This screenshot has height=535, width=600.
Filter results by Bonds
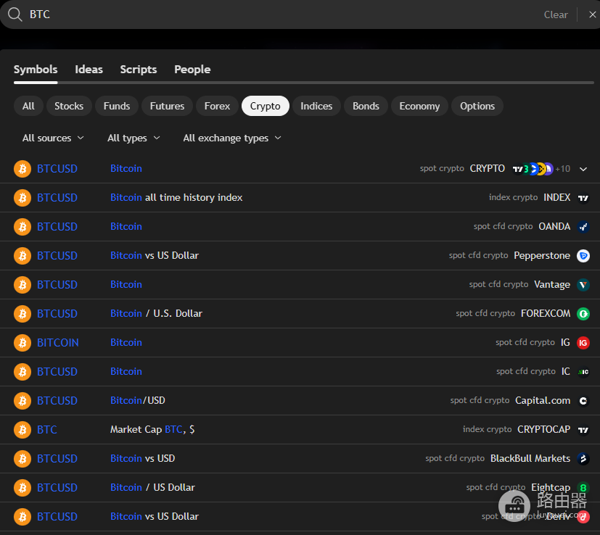coord(366,106)
